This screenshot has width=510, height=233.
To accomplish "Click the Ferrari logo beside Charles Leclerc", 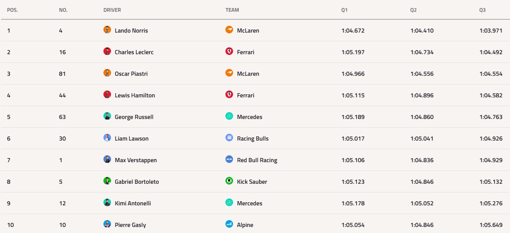I will [x=229, y=51].
